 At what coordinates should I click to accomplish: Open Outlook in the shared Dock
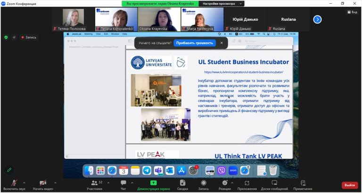pos(170,170)
